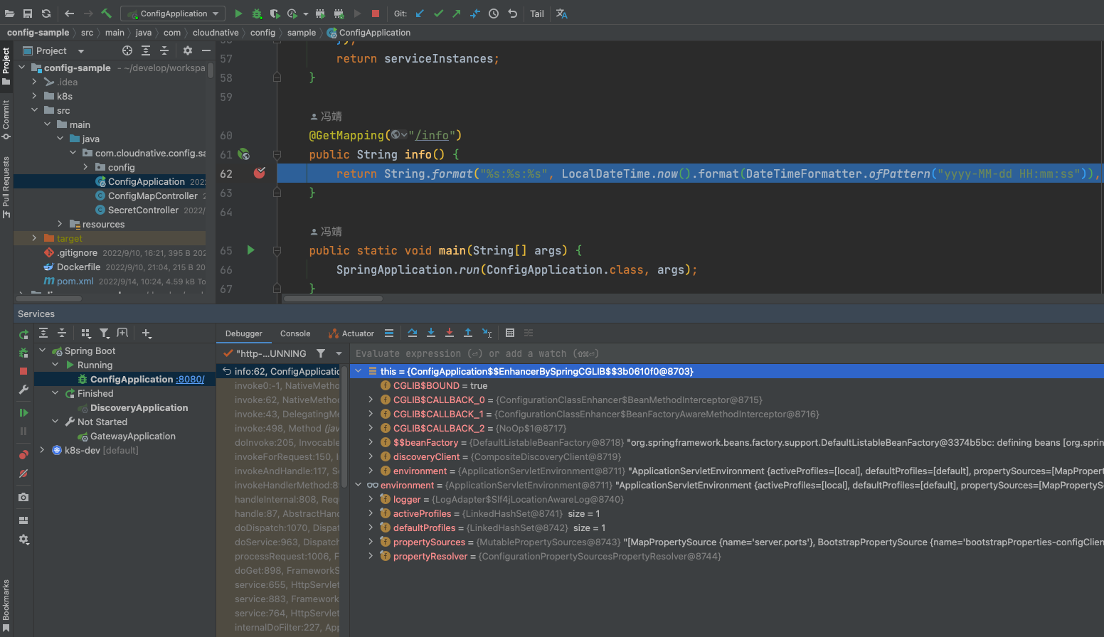Toggle the frames filter funnel icon
This screenshot has height=637, width=1104.
[320, 353]
